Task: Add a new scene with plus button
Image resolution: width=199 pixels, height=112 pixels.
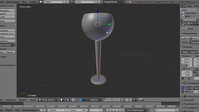Action: point(96,2)
